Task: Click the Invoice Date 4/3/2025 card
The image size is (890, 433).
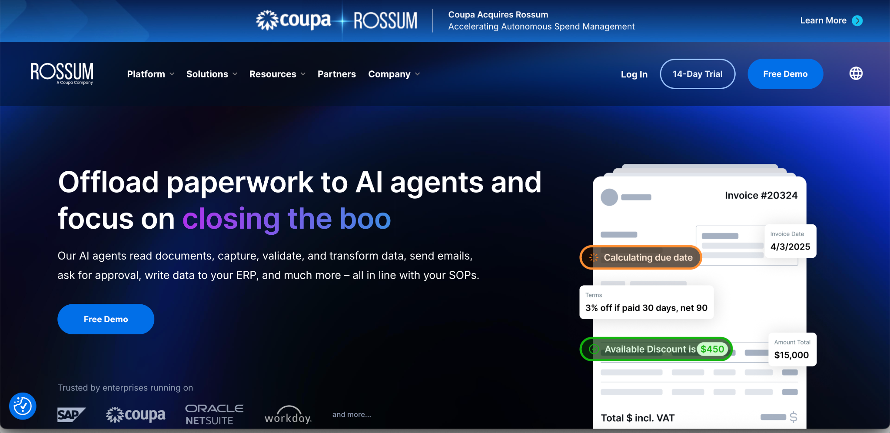Action: pos(790,241)
